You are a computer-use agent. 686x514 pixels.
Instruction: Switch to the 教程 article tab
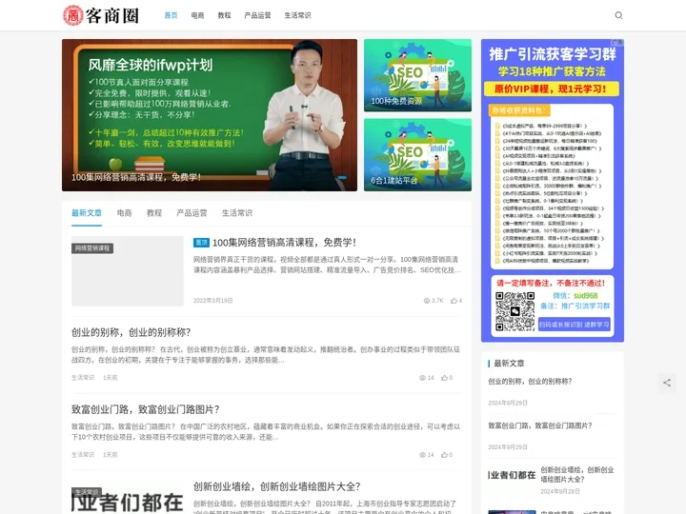tap(154, 213)
